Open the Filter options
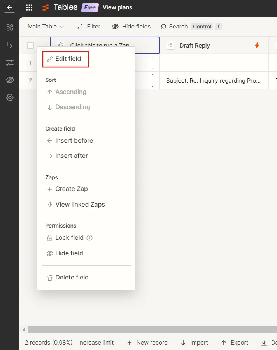 pos(88,27)
